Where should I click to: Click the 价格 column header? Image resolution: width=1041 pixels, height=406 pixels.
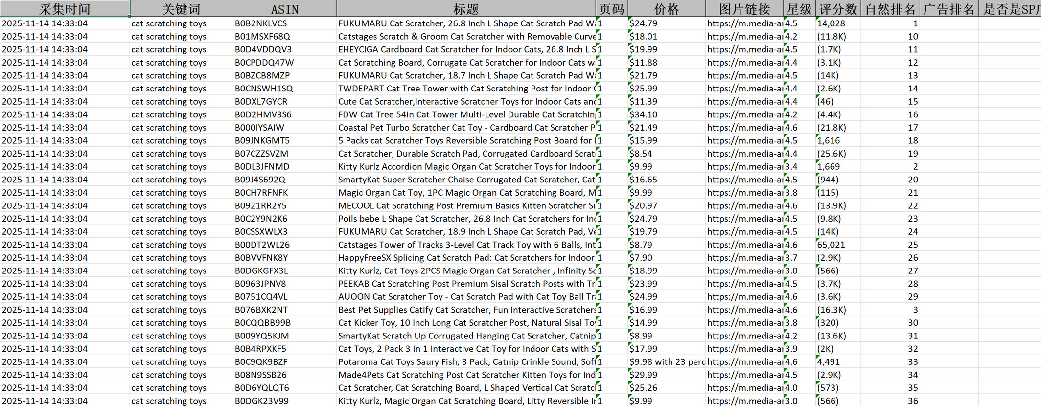tap(666, 9)
